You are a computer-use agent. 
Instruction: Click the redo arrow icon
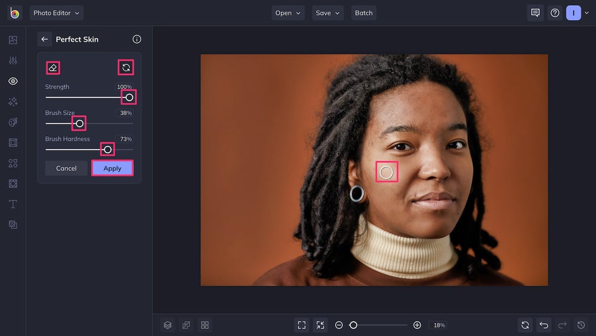(x=562, y=325)
